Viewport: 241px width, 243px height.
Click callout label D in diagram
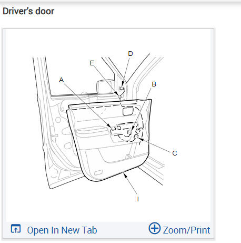point(130,54)
